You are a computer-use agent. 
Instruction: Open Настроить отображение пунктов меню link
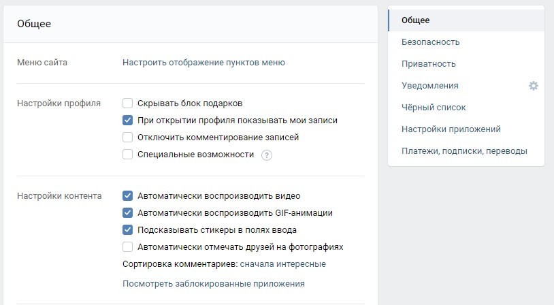point(203,63)
